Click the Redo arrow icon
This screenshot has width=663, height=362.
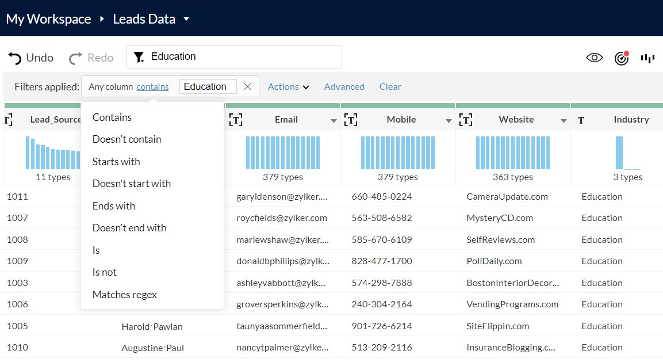(75, 58)
